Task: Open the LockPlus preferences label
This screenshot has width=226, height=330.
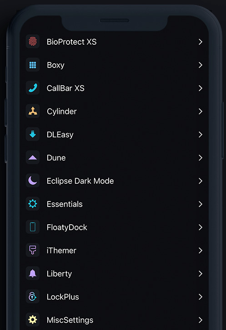Action: (63, 297)
